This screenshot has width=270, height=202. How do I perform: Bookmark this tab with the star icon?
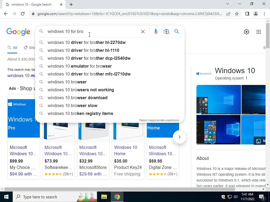pyautogui.click(x=237, y=14)
